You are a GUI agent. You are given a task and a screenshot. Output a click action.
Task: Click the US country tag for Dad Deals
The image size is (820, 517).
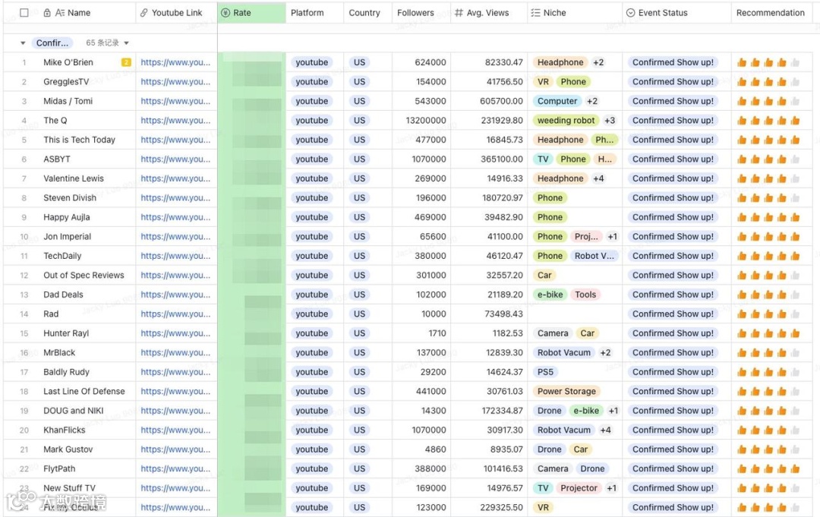(x=359, y=295)
